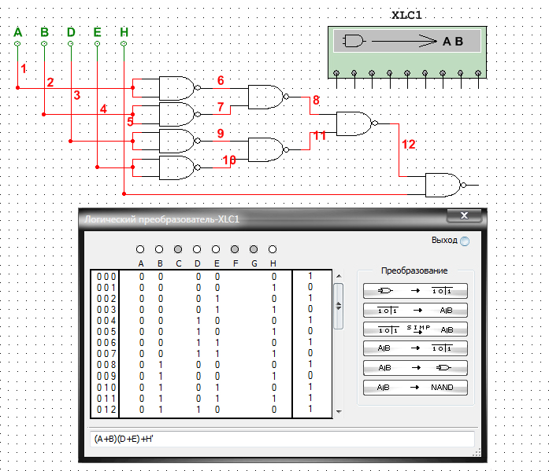Click output value in truth table row 005
The width and height of the screenshot is (549, 471).
click(x=310, y=331)
